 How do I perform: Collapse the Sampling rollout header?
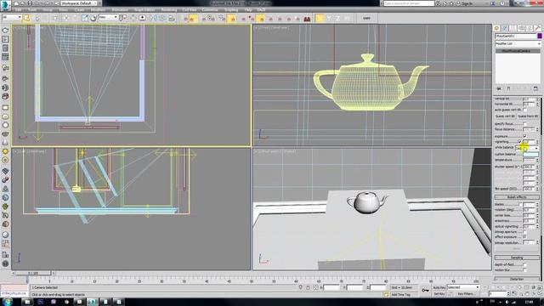point(517,258)
